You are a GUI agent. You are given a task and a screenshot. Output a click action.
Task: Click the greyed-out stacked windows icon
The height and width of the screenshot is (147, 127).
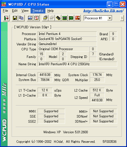[52, 18]
